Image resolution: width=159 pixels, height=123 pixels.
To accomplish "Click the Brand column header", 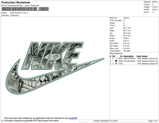I will point(144,56).
